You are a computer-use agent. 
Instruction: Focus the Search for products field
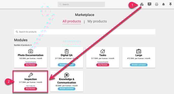pos(85,32)
